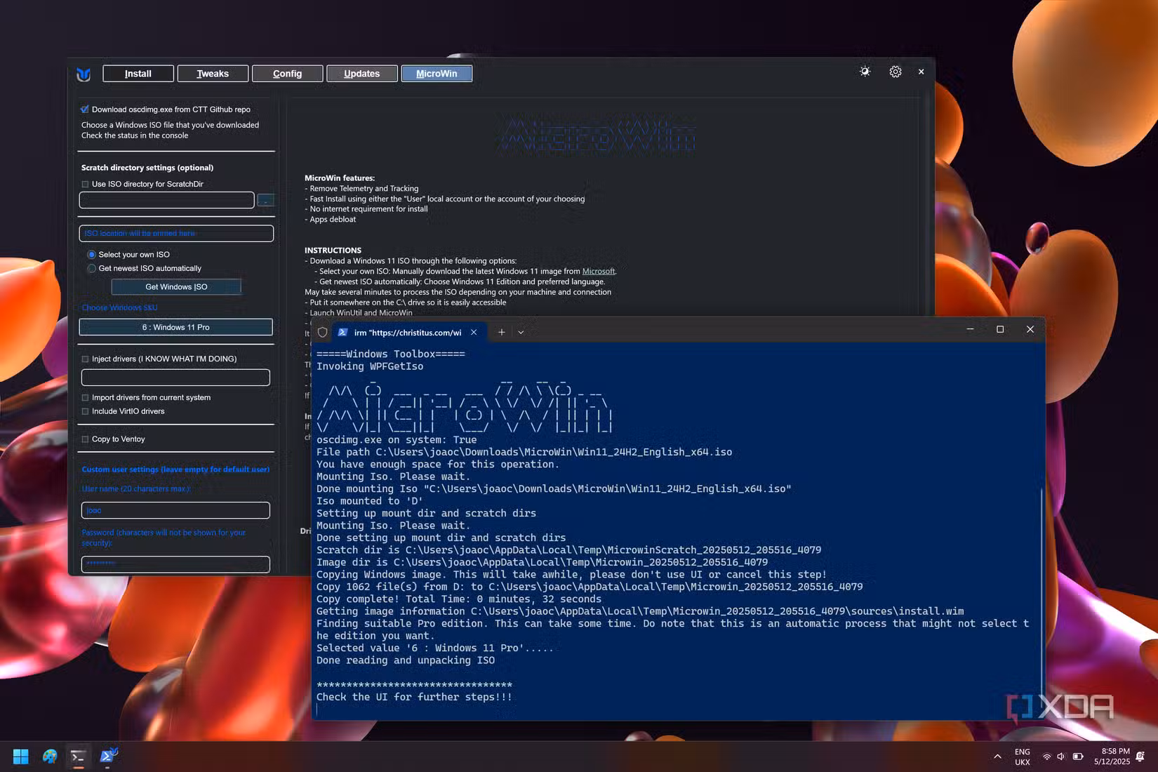This screenshot has width=1158, height=772.
Task: Uncheck Download oscdimg.exe from CTT Github repo
Action: (85, 109)
